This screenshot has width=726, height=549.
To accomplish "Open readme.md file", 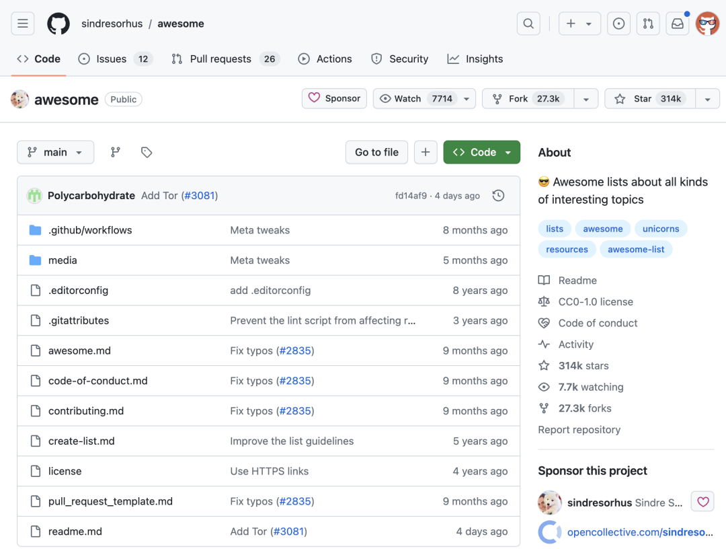I will 75,532.
